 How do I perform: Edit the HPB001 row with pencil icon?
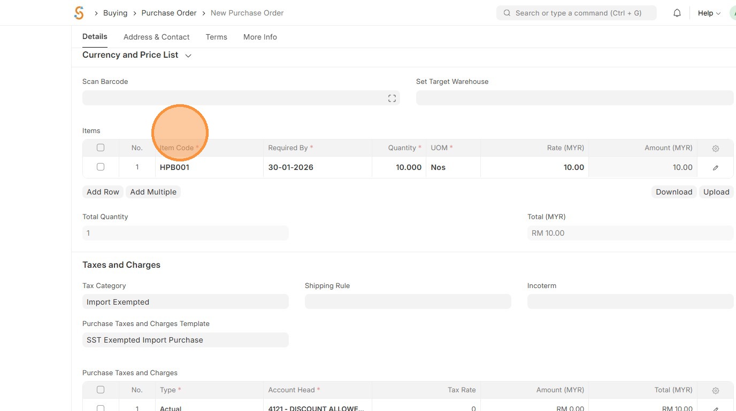pyautogui.click(x=716, y=167)
